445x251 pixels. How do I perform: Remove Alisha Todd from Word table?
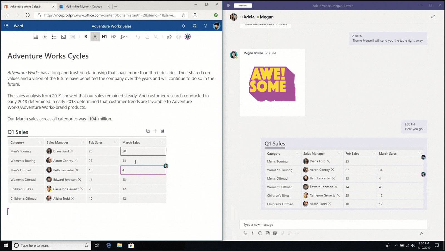pyautogui.click(x=73, y=198)
